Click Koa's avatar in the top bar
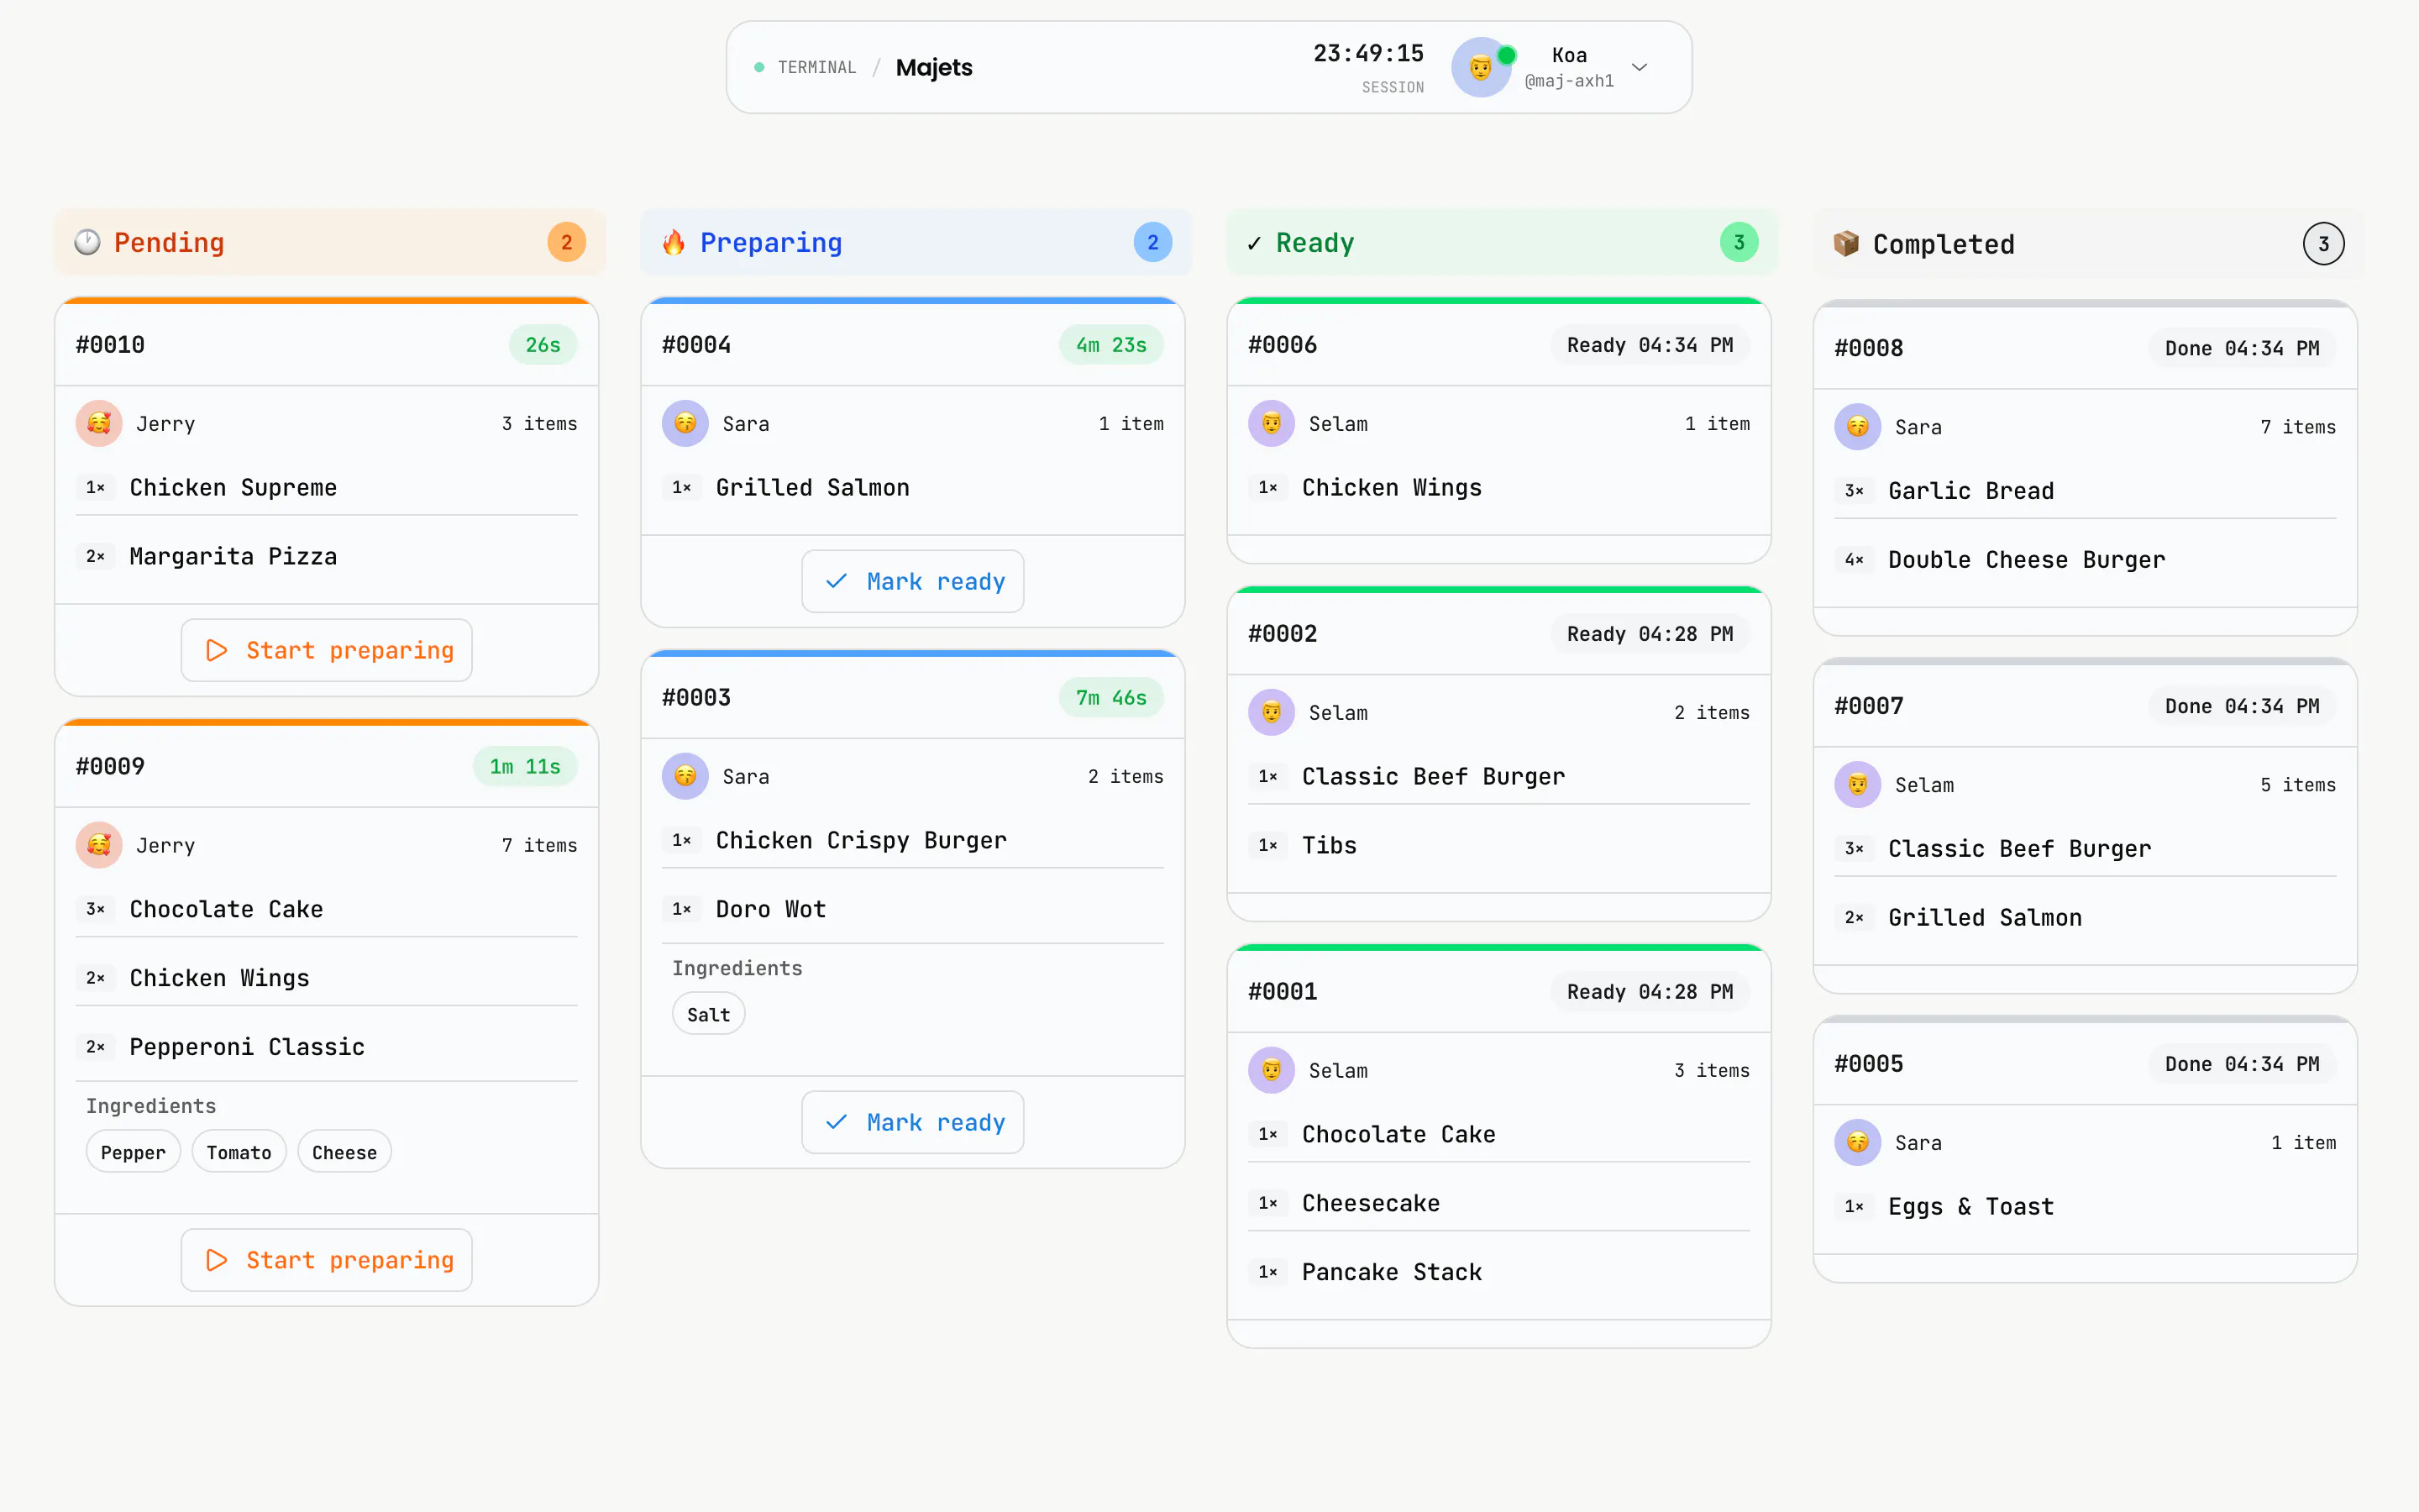This screenshot has height=1512, width=2419. pyautogui.click(x=1481, y=67)
